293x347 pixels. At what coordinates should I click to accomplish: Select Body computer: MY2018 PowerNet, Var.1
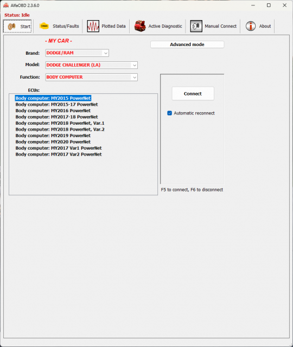point(60,123)
